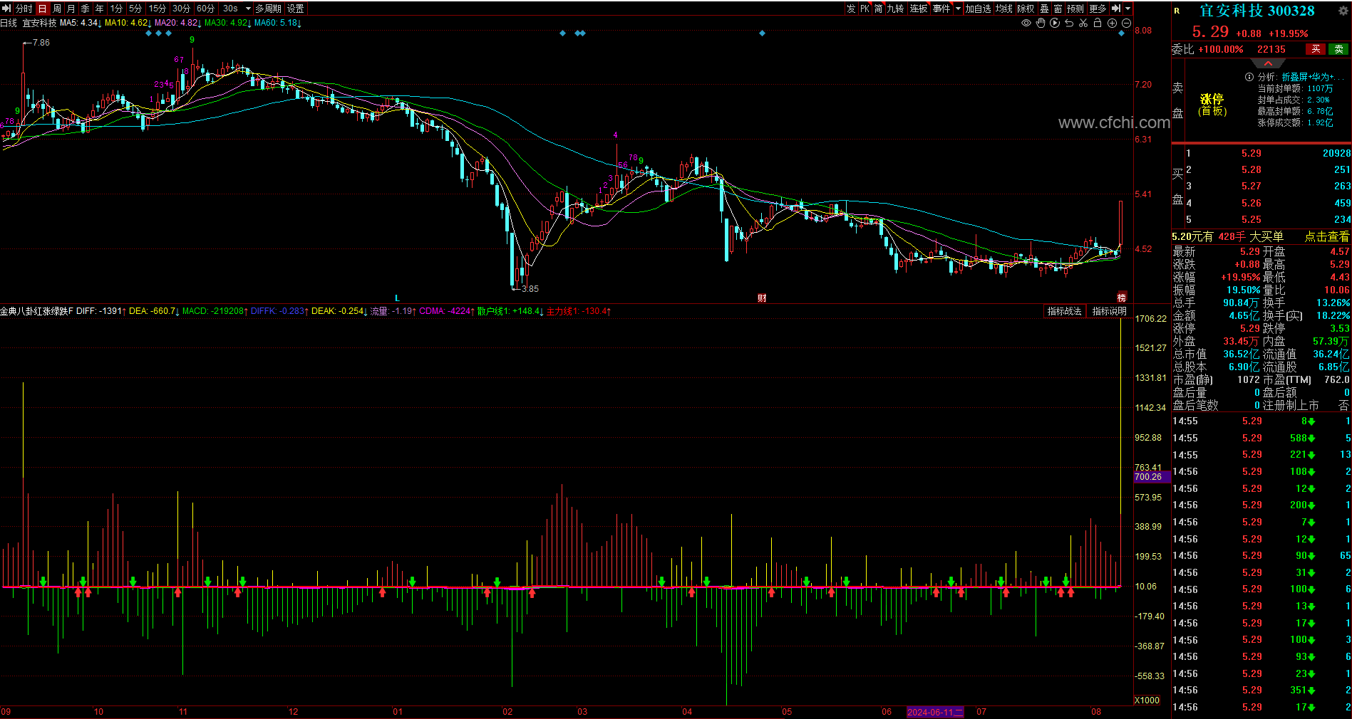Click the 2024-06-11 date marker on time axis
1352x719 pixels.
[x=935, y=712]
